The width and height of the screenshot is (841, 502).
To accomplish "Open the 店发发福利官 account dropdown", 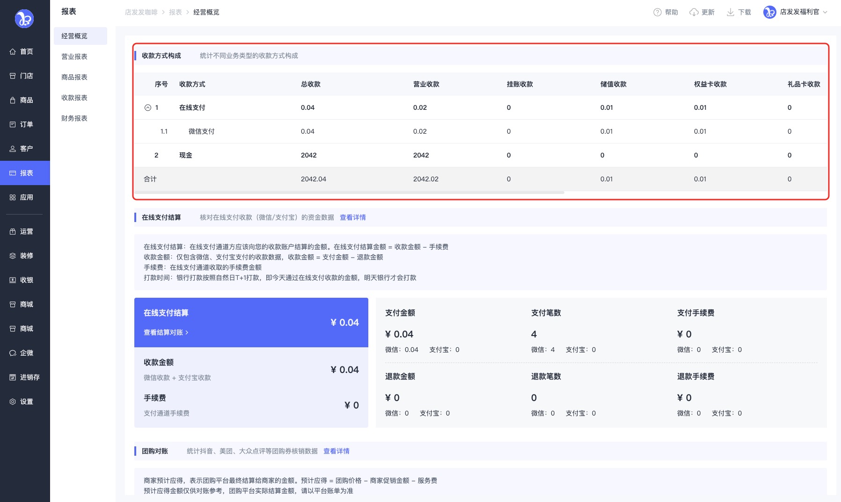I will point(796,12).
